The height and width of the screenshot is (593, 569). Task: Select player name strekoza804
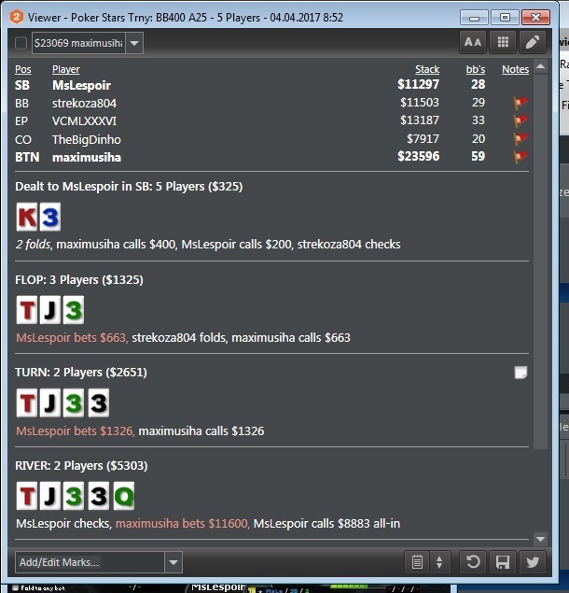[84, 104]
